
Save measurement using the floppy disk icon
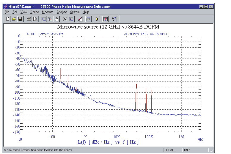[20, 19]
